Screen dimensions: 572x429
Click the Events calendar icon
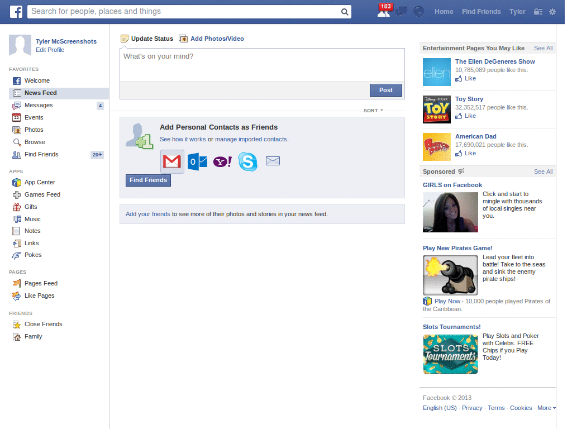click(x=16, y=117)
